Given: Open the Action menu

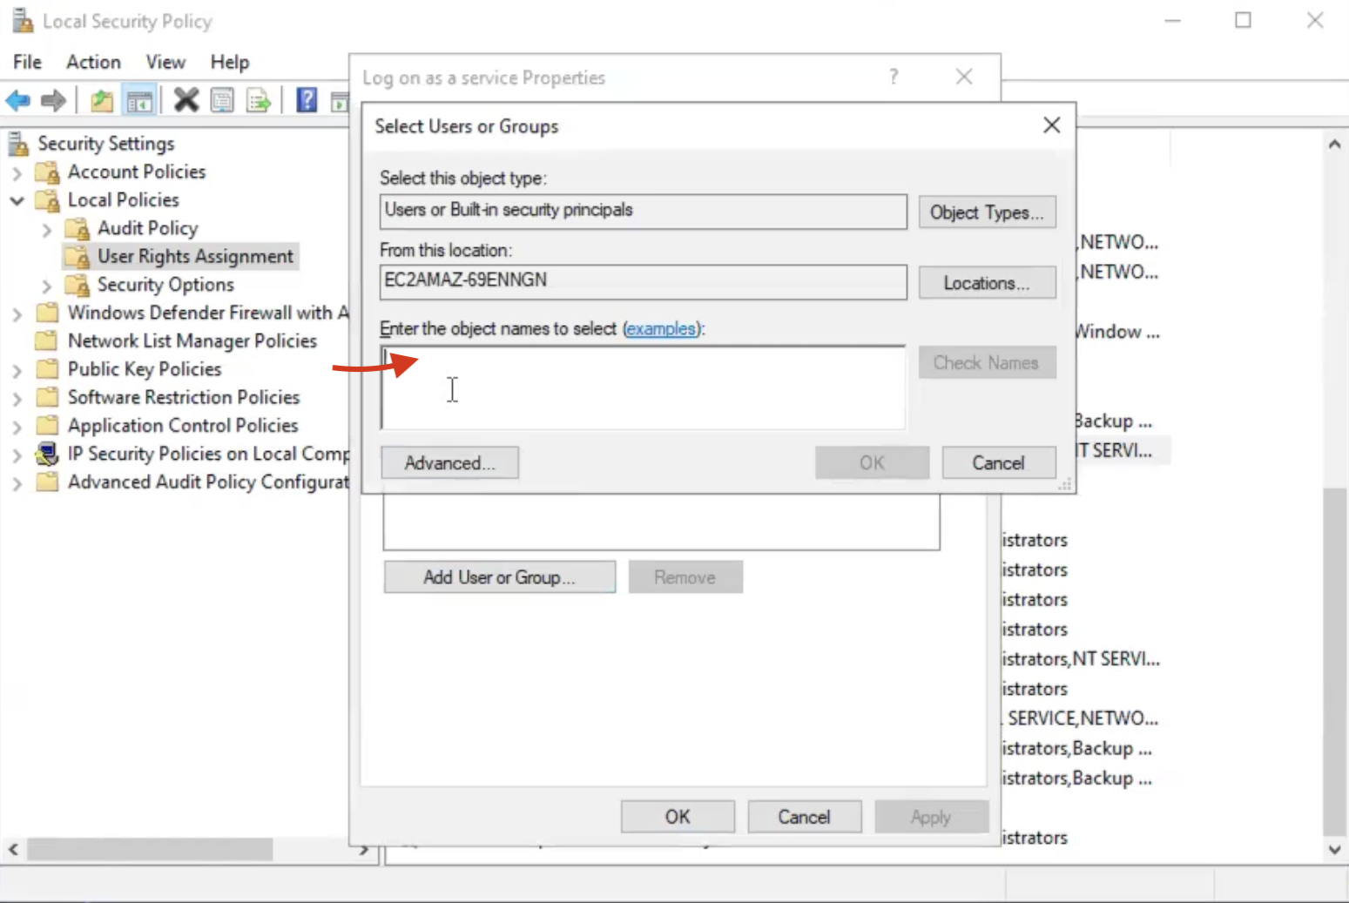Looking at the screenshot, I should (93, 62).
